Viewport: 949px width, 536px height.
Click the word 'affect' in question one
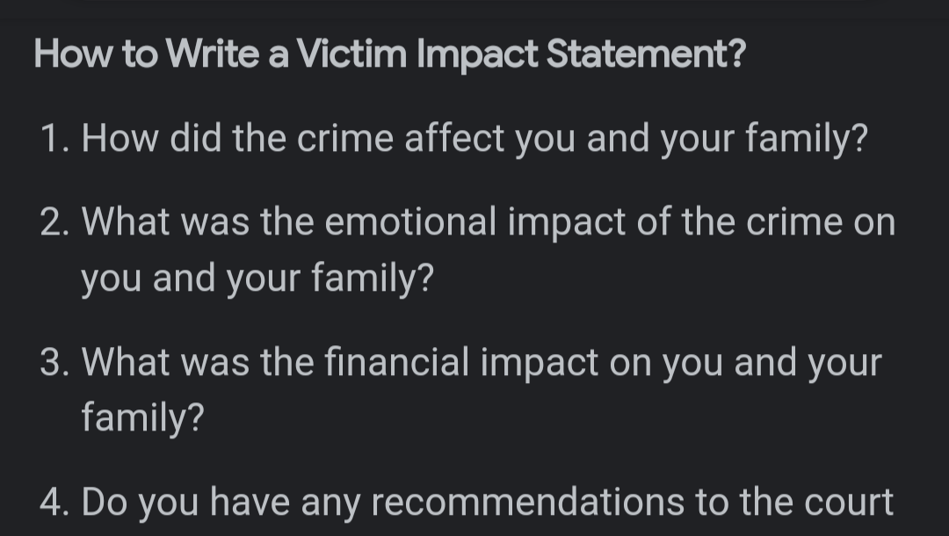tap(454, 139)
